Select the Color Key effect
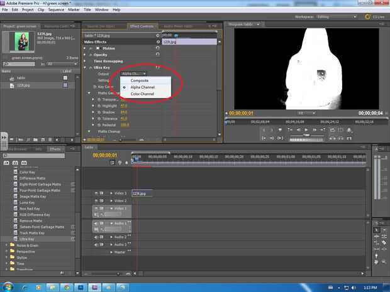 click(x=27, y=172)
